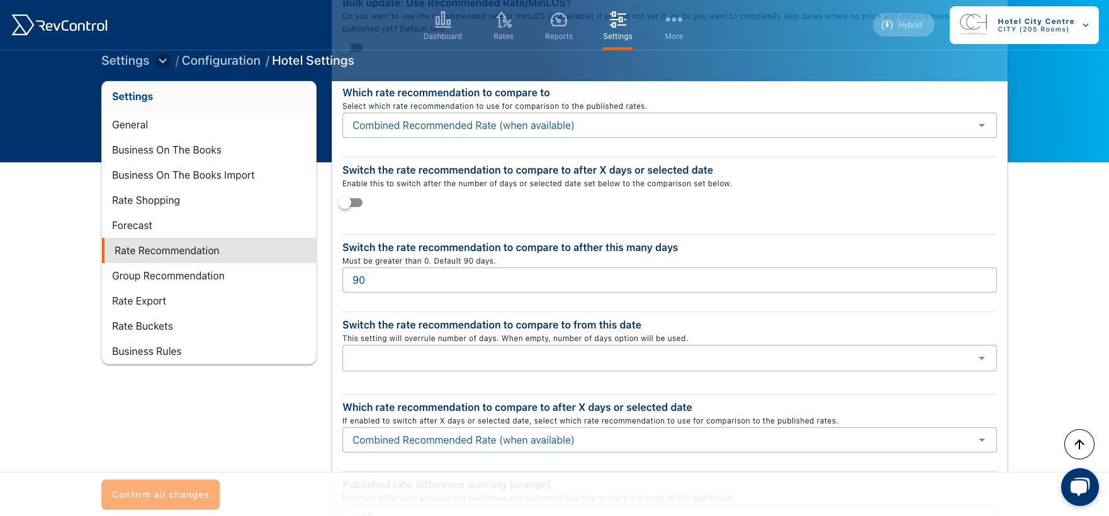Open the More three-dots menu
Viewport: 1109px width, 516px height.
tap(674, 20)
